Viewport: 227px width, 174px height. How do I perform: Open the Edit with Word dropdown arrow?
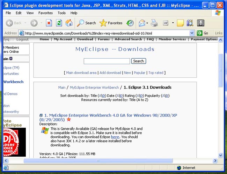pos(172,23)
